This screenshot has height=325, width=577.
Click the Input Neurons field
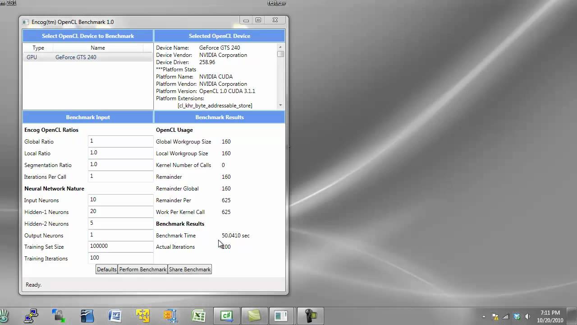[121, 200]
